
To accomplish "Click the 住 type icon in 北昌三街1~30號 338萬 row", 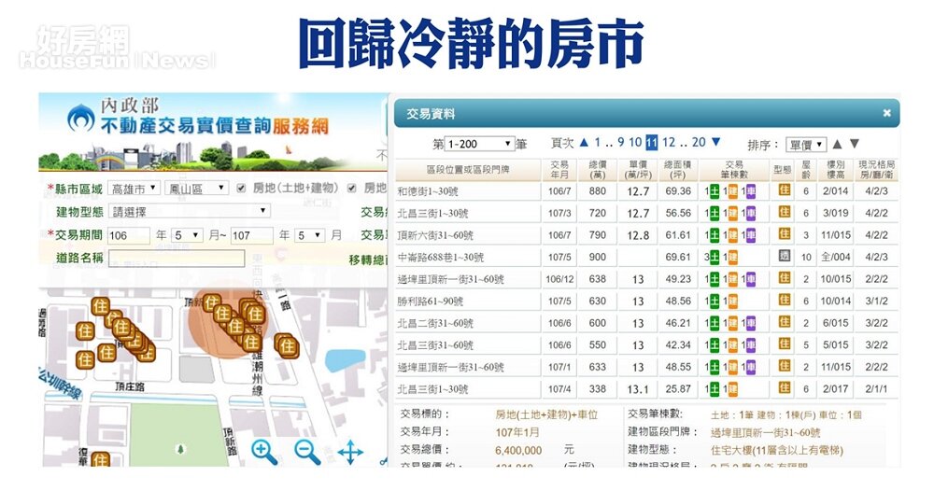I will pyautogui.click(x=785, y=388).
